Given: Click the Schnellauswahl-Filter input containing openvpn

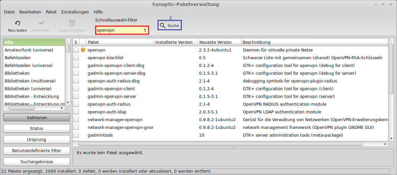Looking at the screenshot, I should [x=122, y=30].
